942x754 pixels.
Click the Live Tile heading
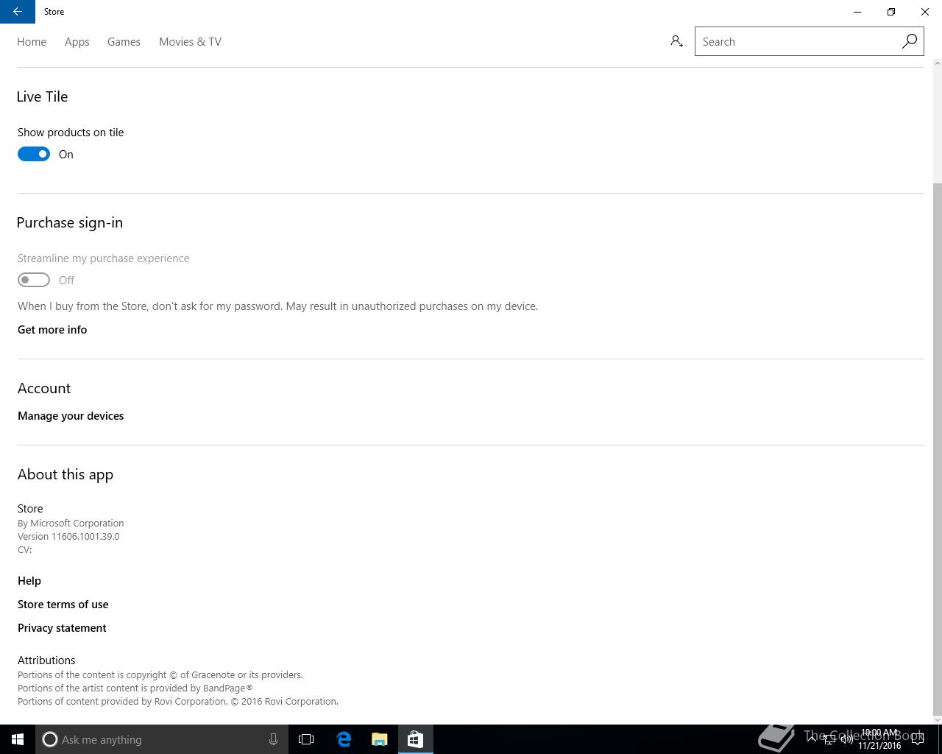click(42, 96)
